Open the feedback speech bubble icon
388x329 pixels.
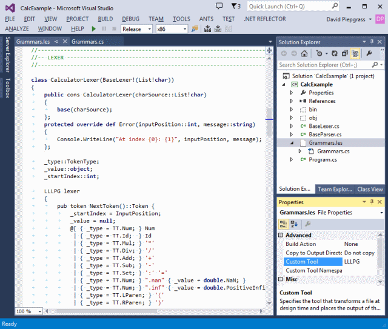tap(219, 6)
